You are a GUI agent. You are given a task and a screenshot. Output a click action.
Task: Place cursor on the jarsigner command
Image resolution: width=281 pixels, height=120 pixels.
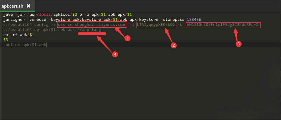(12, 19)
